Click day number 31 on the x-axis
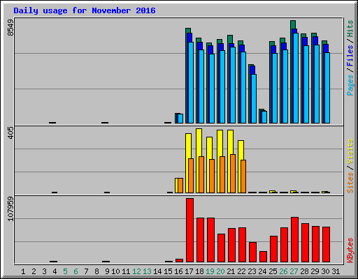Viewport: 358px width, 279px height. pyautogui.click(x=336, y=271)
